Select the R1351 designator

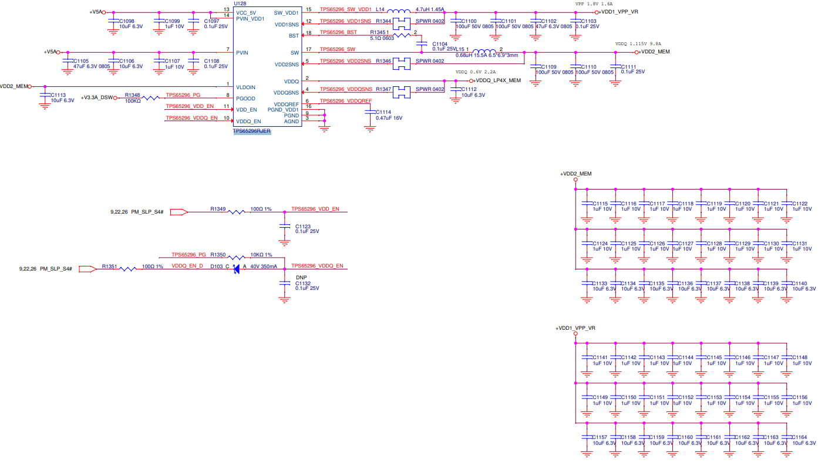109,266
